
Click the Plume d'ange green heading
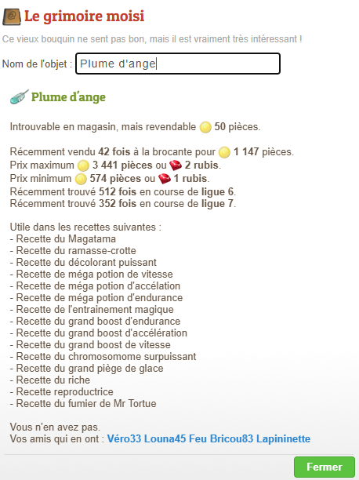68,97
